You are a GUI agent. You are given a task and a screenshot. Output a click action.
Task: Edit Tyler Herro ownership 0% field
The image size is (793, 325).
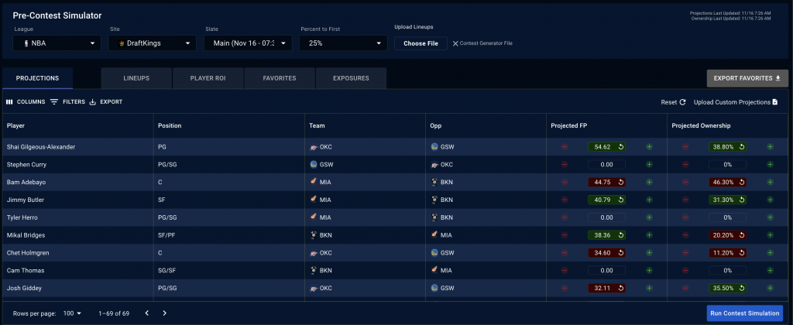pyautogui.click(x=727, y=218)
